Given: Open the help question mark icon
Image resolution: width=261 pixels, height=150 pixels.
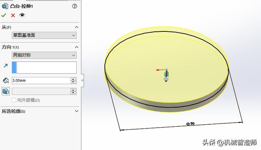Looking at the screenshot, I should tap(75, 6).
